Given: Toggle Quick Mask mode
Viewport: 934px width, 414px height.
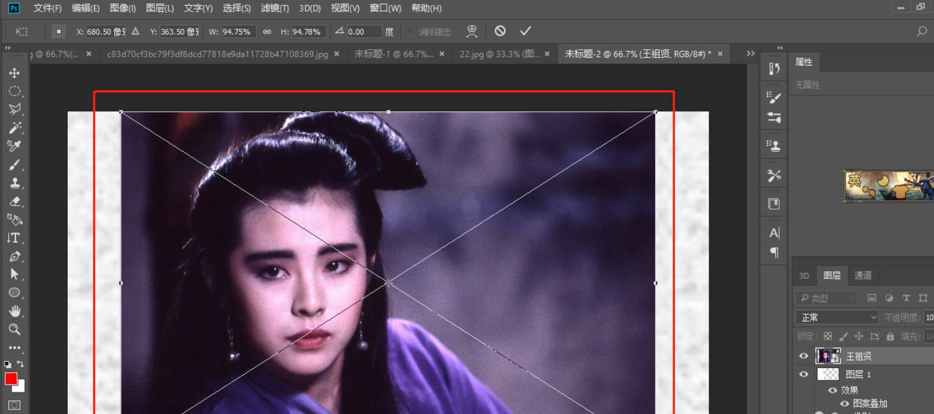Looking at the screenshot, I should click(14, 405).
